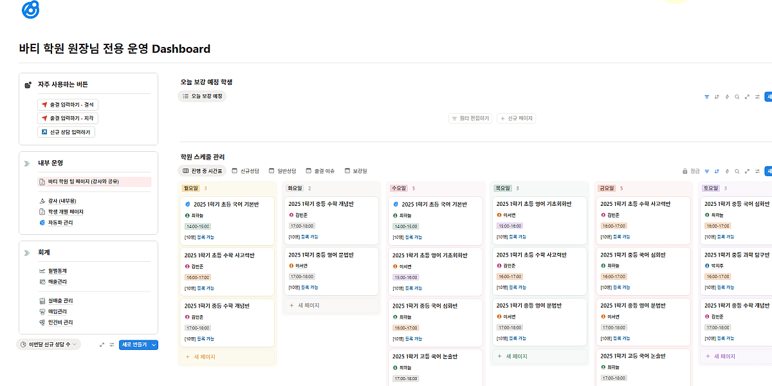This screenshot has width=772, height=386.
Task: Click sort icon in 학원 스케줄 관리 toolbar
Action: tap(717, 171)
